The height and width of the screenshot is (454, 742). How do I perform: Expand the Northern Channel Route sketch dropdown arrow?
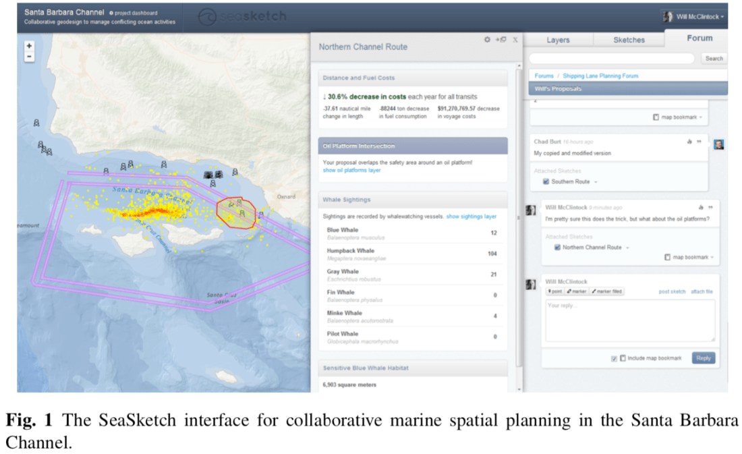tap(628, 248)
